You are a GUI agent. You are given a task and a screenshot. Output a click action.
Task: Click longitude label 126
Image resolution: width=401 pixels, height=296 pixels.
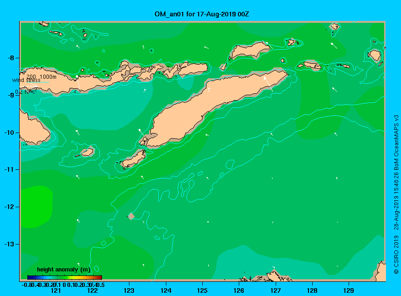click(x=239, y=291)
